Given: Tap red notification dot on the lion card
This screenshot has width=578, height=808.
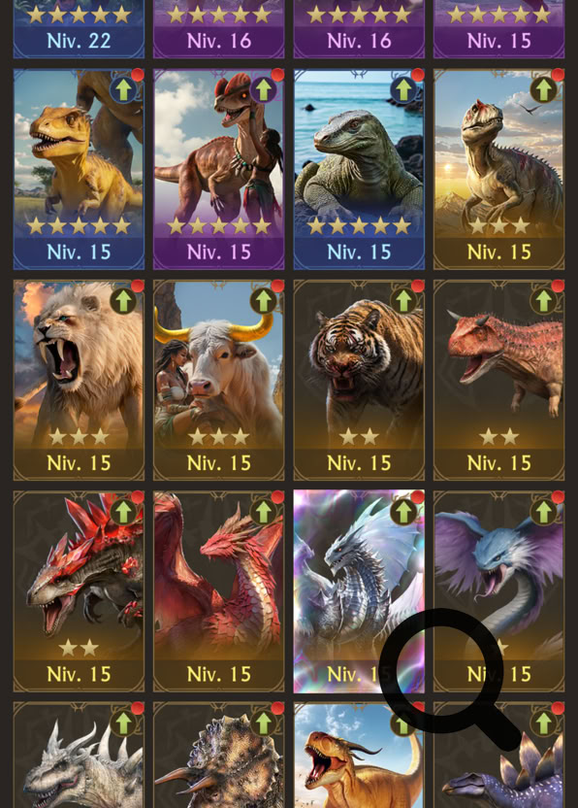Looking at the screenshot, I should pos(137,286).
